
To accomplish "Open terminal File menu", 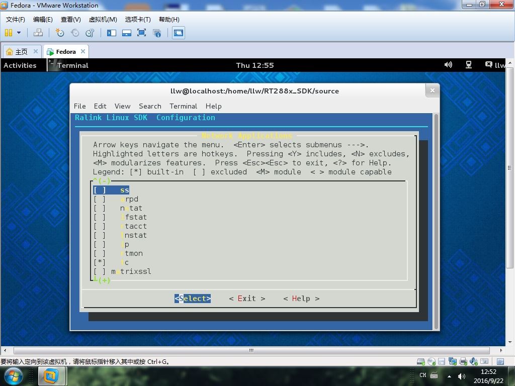I will point(80,106).
